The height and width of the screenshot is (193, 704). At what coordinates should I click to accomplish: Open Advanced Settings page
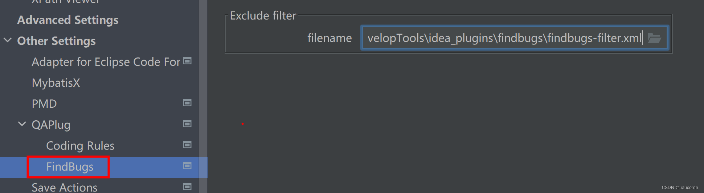pos(68,20)
